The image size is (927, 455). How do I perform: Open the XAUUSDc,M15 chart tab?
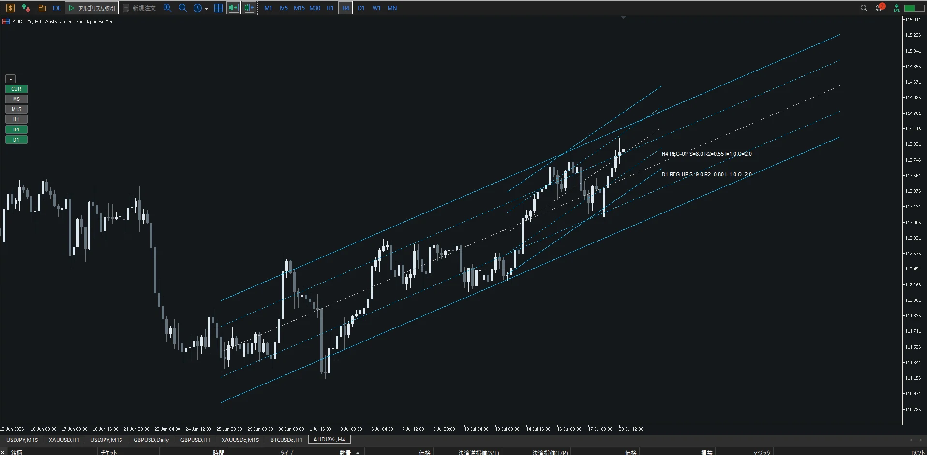(240, 440)
